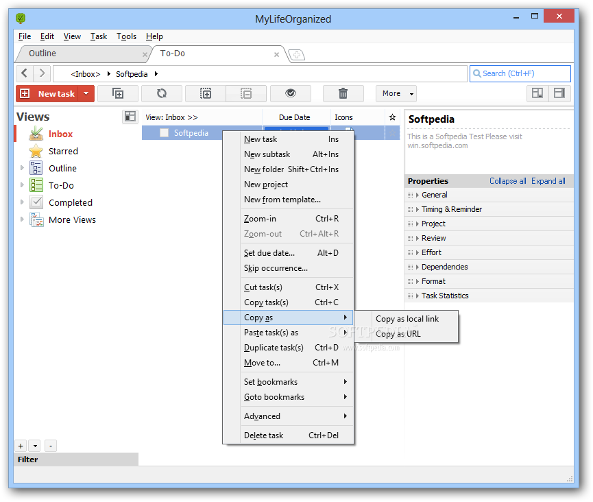Viewport: 593px width, 502px height.
Task: Click the expand all tasks toolbar icon
Action: tap(206, 93)
